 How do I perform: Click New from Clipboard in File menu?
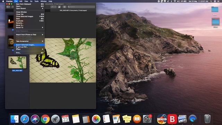tap(29, 4)
